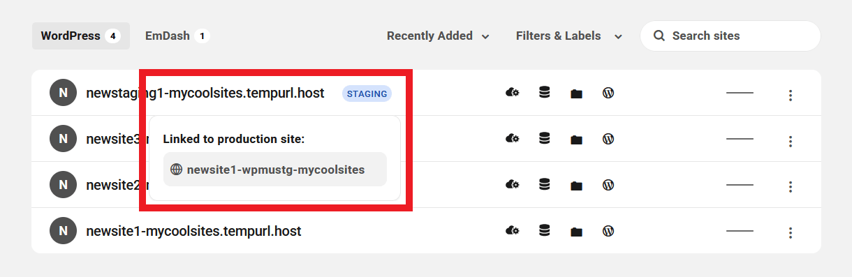The height and width of the screenshot is (277, 852).
Task: Focus the Search sites field
Action: (730, 36)
